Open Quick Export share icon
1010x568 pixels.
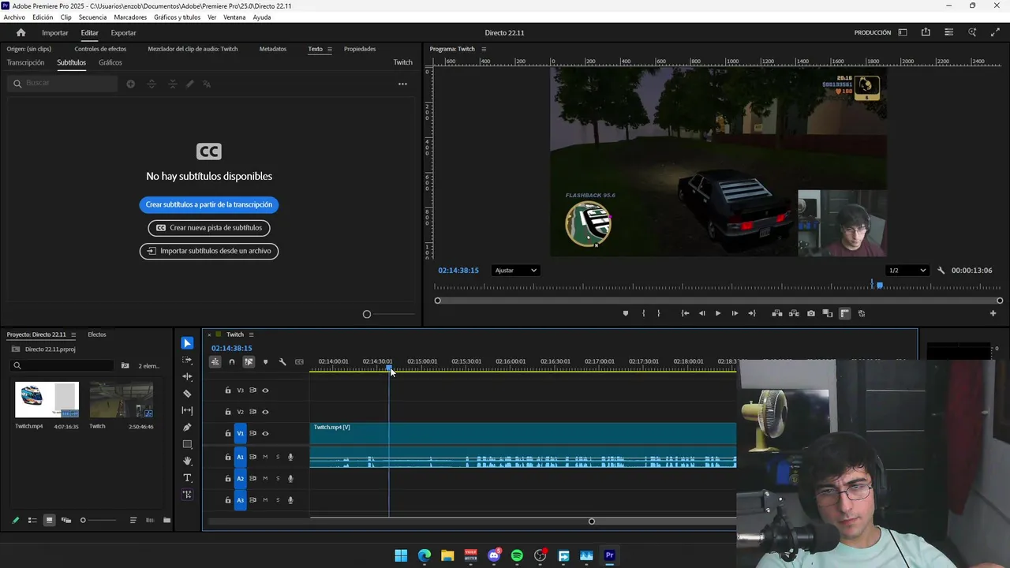pyautogui.click(x=926, y=32)
